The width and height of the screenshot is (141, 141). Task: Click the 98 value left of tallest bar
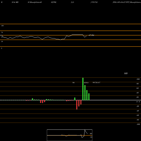(73, 83)
